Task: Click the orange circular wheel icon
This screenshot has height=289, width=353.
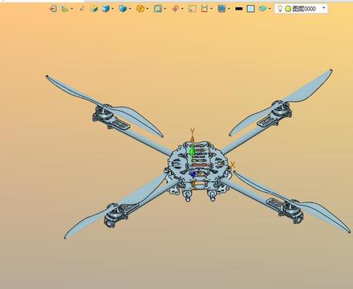Action: click(140, 9)
